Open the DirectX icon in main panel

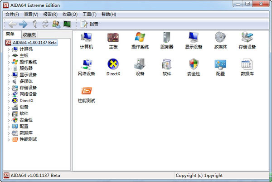[x=113, y=65]
